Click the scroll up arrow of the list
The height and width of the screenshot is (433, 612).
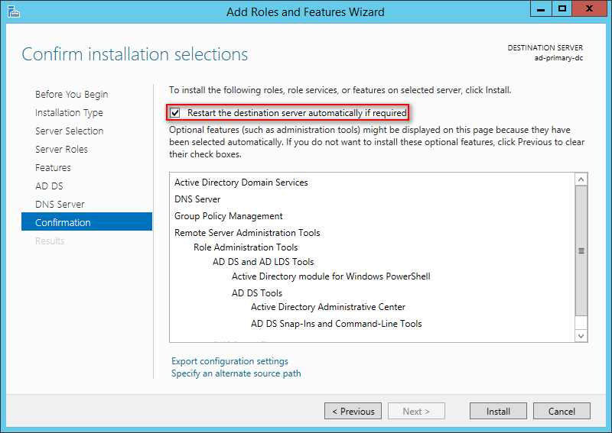(581, 179)
